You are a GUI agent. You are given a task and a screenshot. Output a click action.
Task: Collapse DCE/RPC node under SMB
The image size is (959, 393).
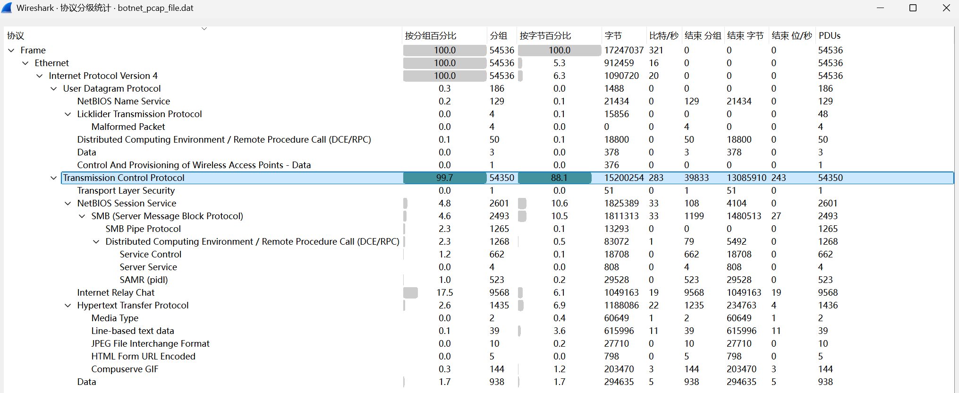pos(96,241)
